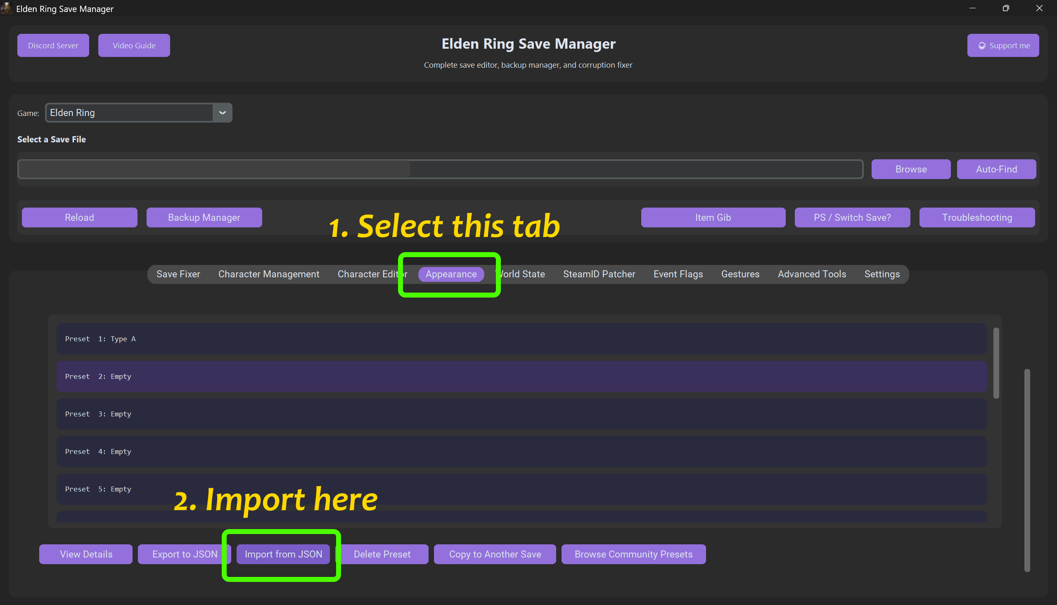
Task: Open the Backup Manager
Action: point(204,217)
